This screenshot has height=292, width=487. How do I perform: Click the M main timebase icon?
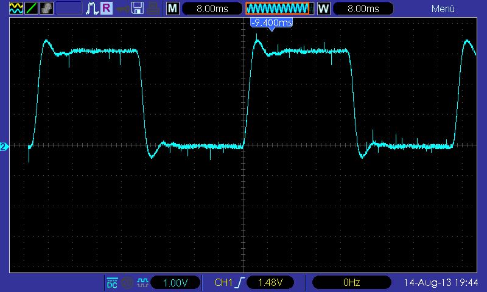(173, 9)
